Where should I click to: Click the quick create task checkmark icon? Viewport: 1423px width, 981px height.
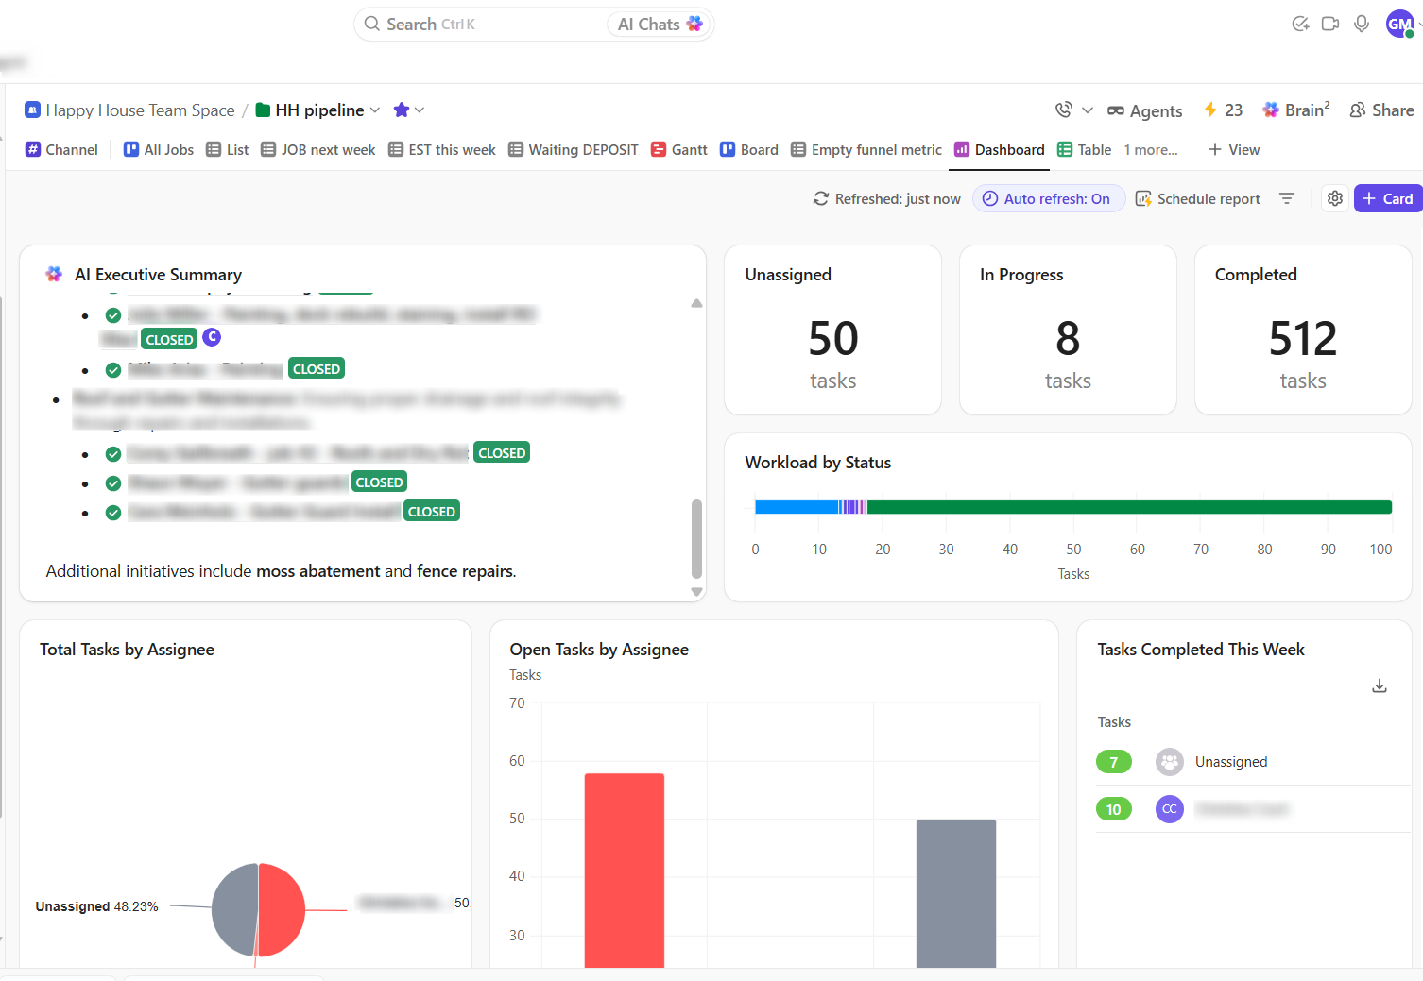pos(1300,25)
